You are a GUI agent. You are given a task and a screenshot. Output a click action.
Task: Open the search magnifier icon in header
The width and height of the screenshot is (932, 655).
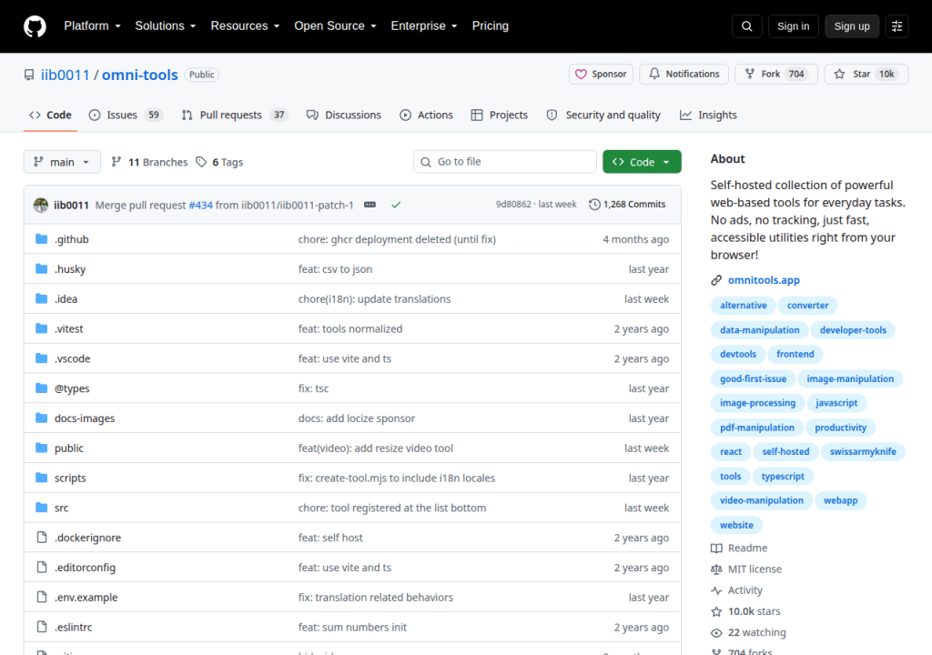coord(746,26)
